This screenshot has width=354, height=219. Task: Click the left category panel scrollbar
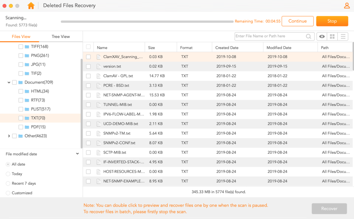[x=81, y=103]
